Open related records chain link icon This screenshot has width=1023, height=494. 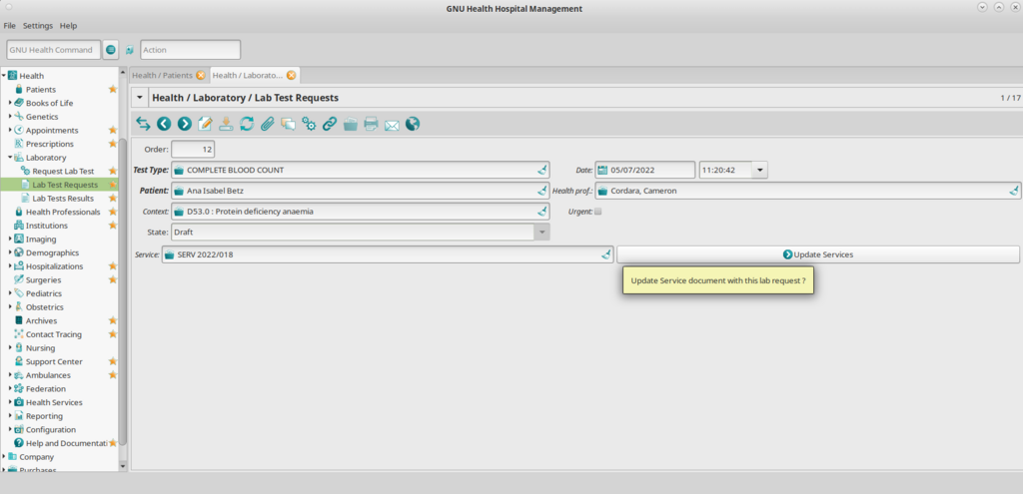click(x=330, y=124)
